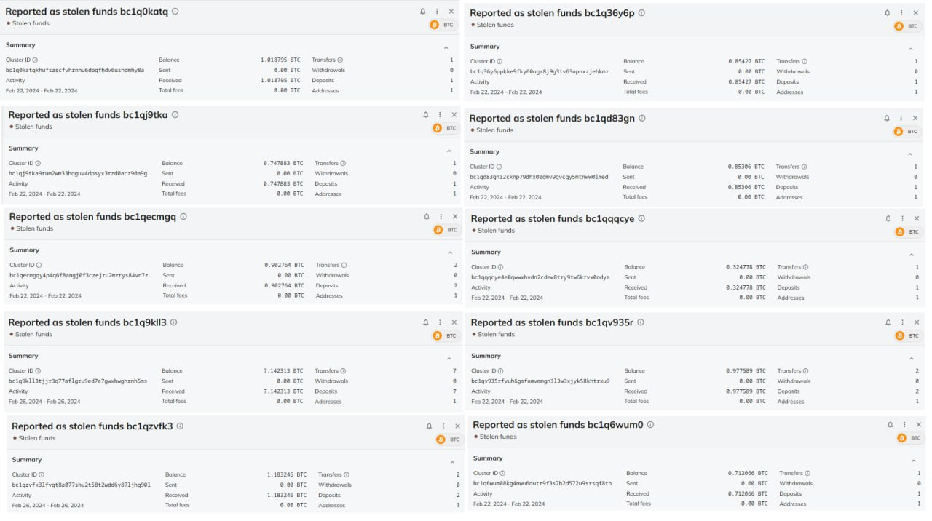The height and width of the screenshot is (521, 932).
Task: Close the bc1qv935r stolen funds panel
Action: (x=917, y=322)
